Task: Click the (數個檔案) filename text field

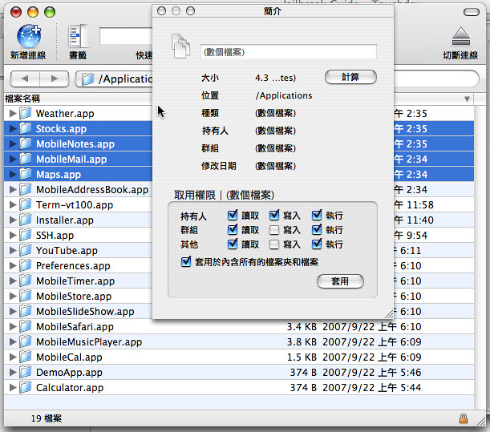Action: (x=288, y=52)
